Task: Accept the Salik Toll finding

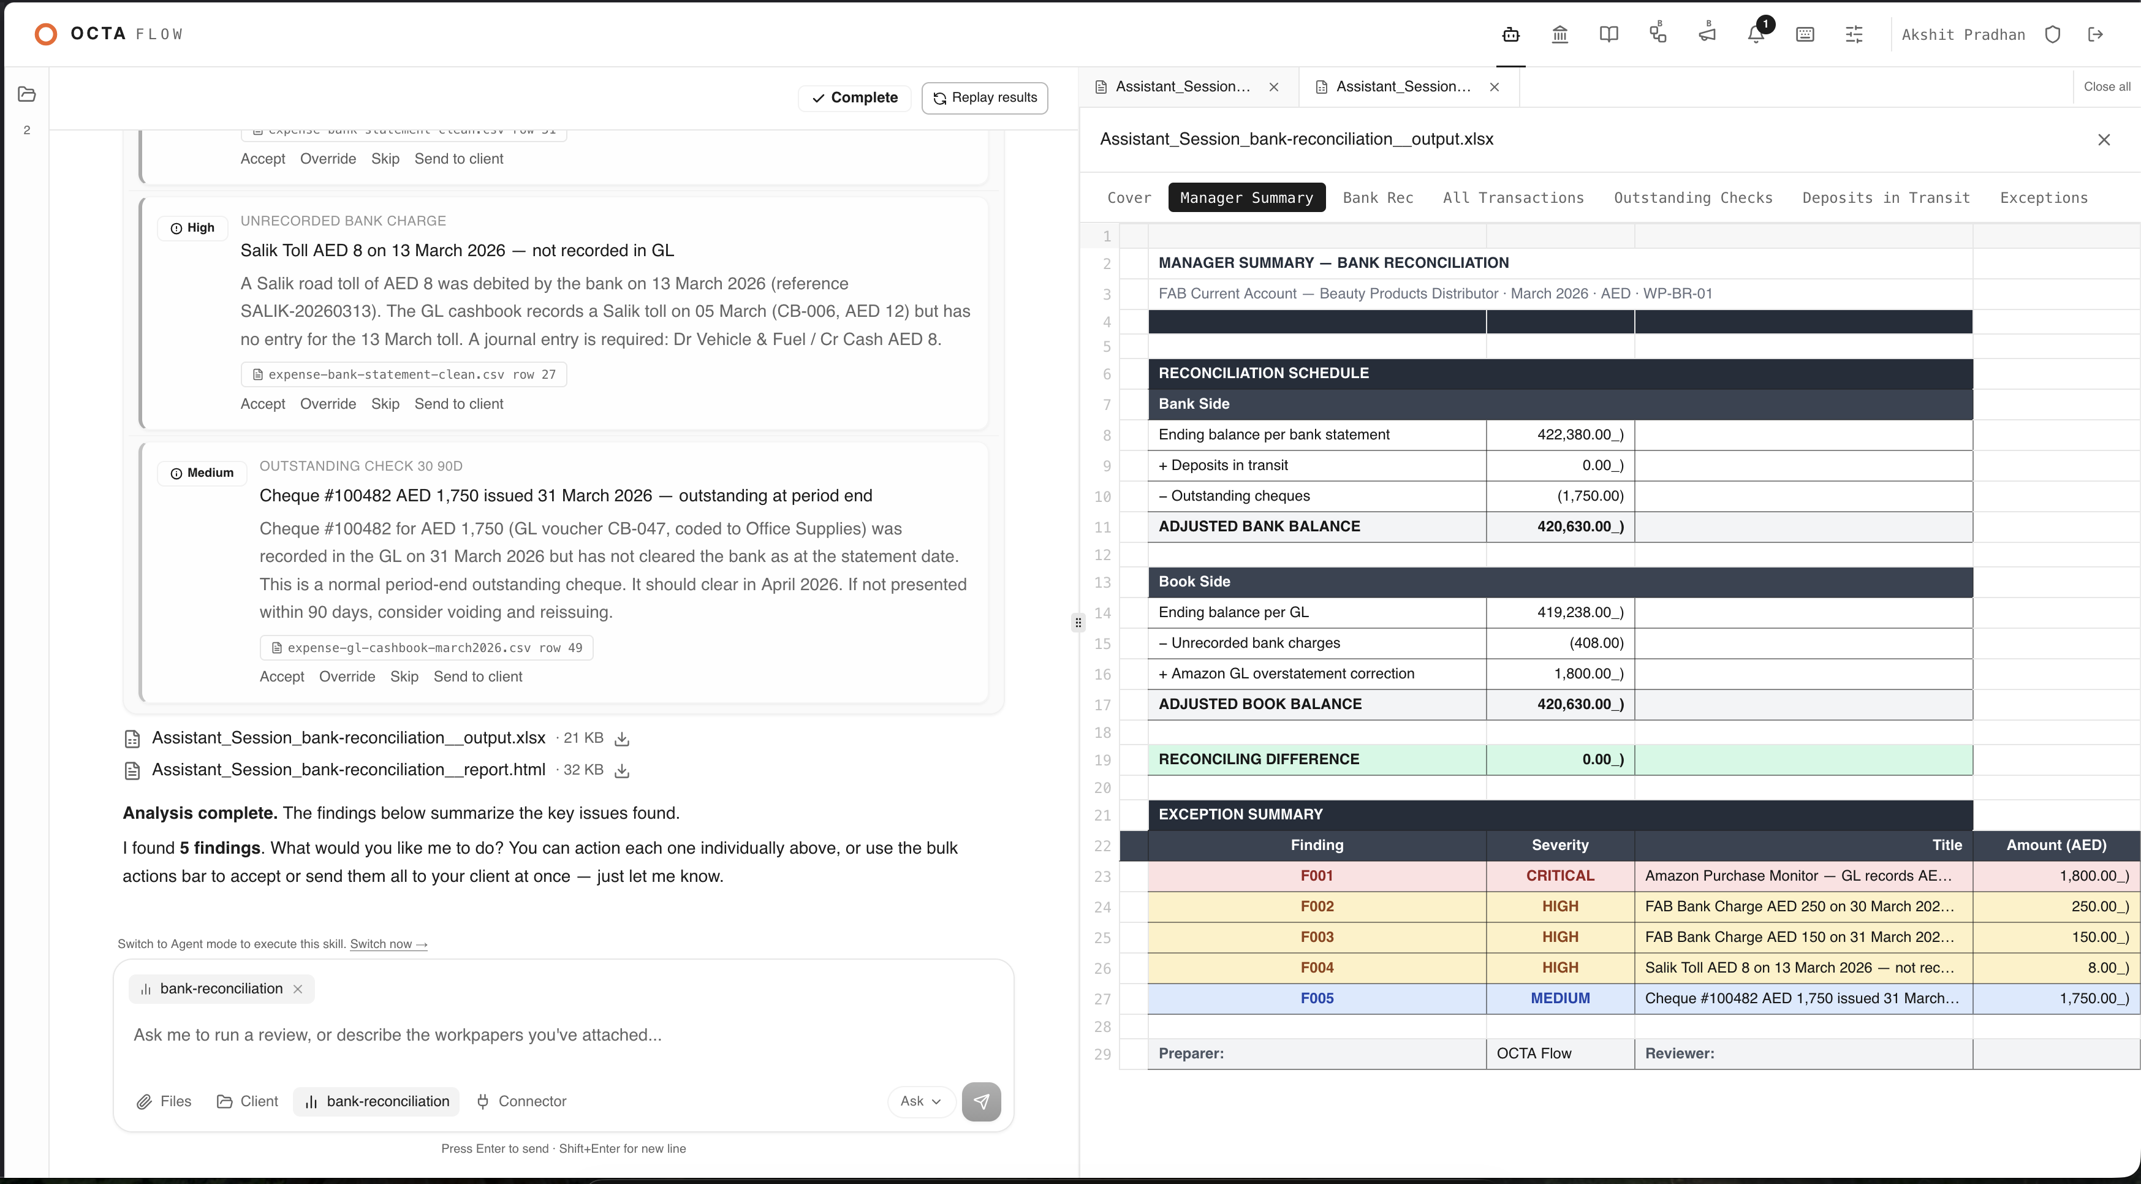Action: tap(263, 404)
